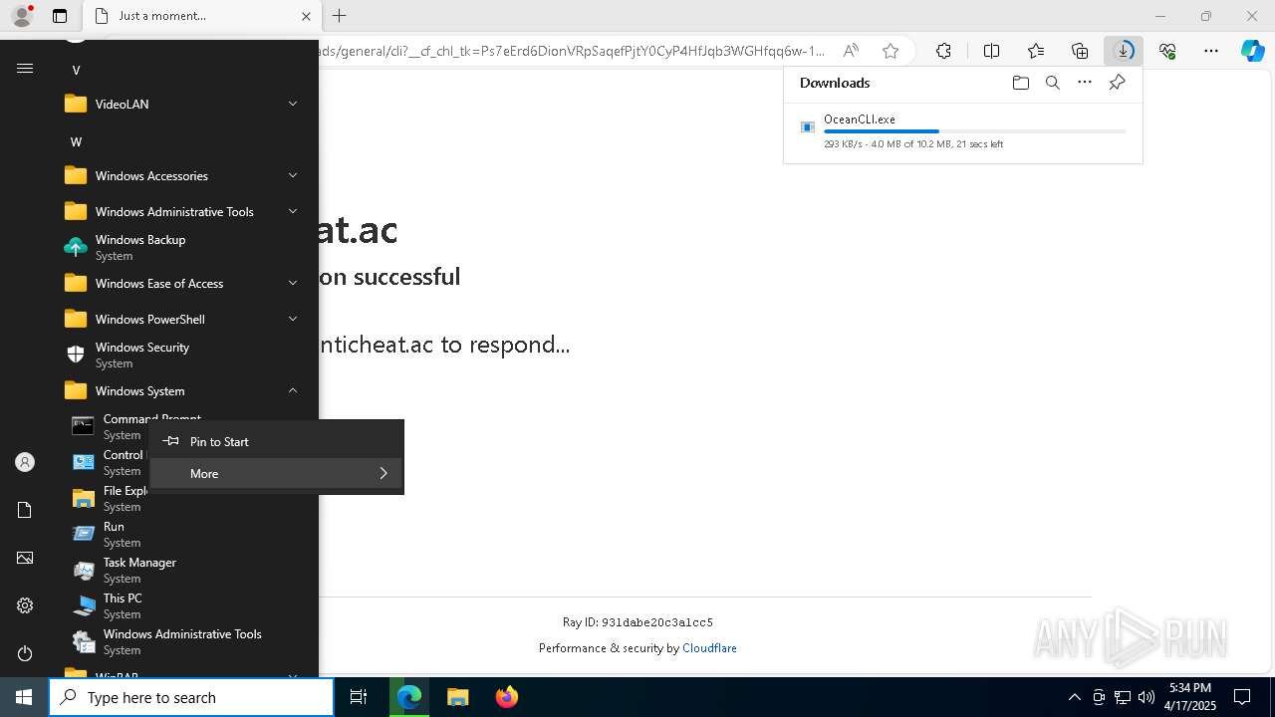Launch Copilot from the toolbar
Viewport: 1275px width, 717px height.
pyautogui.click(x=1253, y=51)
